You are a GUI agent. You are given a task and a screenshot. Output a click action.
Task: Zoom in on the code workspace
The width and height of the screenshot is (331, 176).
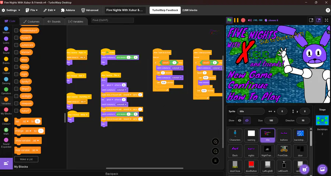[x=215, y=142]
